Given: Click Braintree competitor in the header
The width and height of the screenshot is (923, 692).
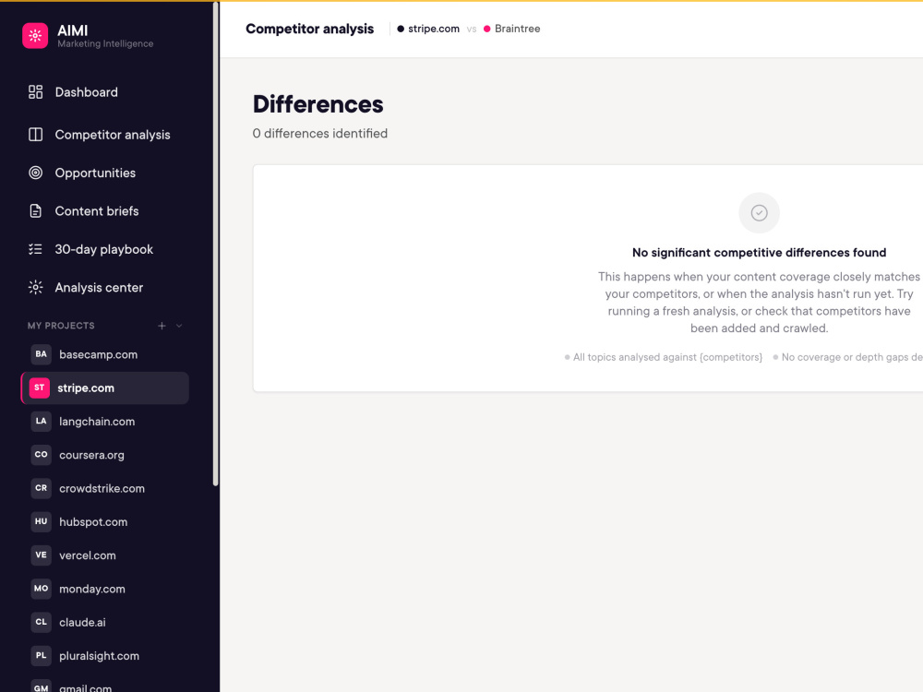Looking at the screenshot, I should coord(512,29).
